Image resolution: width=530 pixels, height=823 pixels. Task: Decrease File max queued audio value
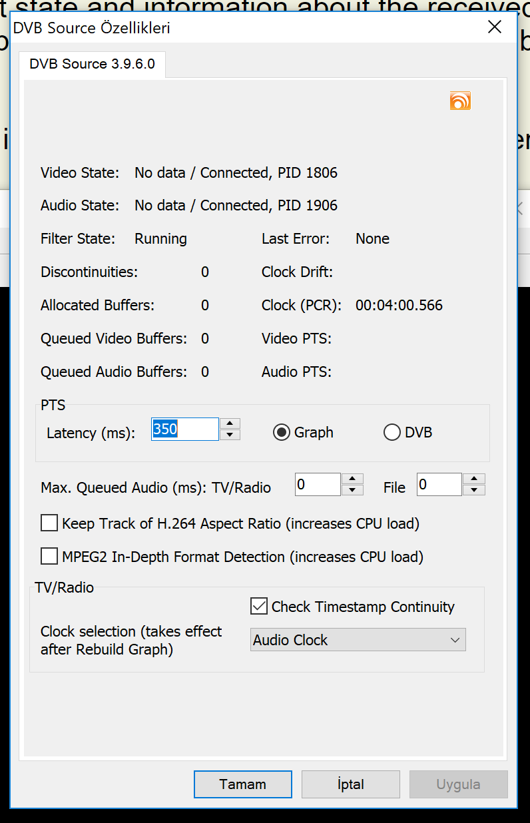474,490
